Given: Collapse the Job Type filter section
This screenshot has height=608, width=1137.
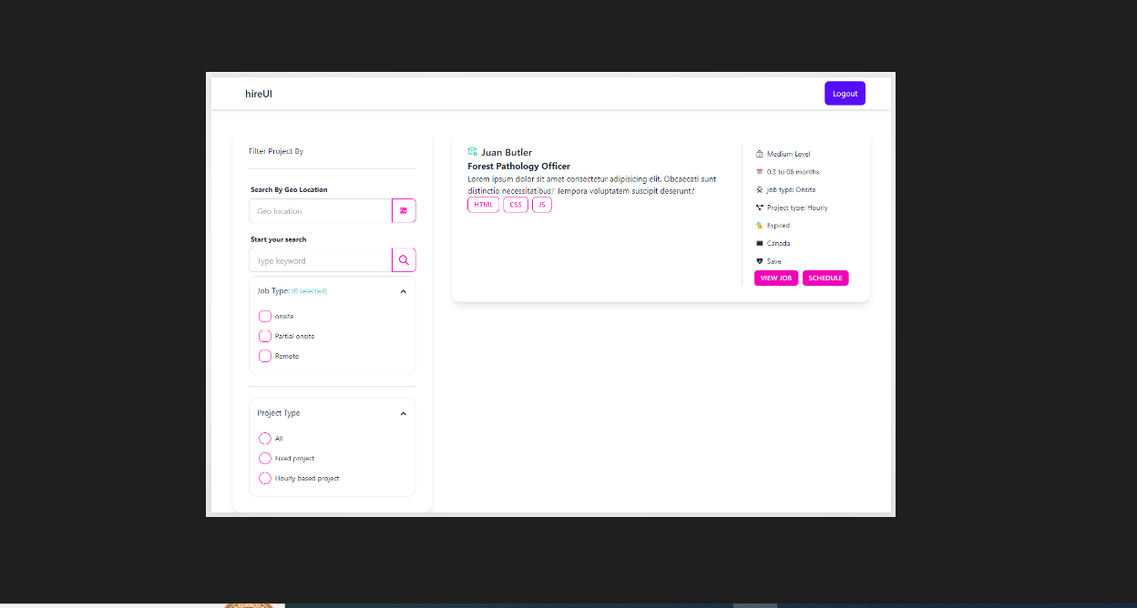Looking at the screenshot, I should tap(403, 291).
